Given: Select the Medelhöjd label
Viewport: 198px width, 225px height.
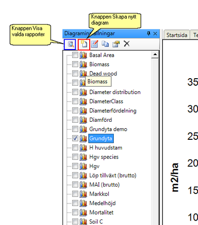Looking at the screenshot, I should point(102,203).
